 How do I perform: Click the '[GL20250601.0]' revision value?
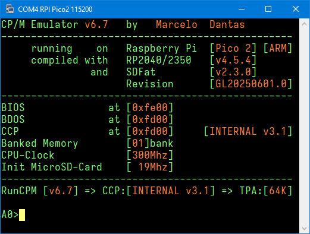(x=251, y=84)
